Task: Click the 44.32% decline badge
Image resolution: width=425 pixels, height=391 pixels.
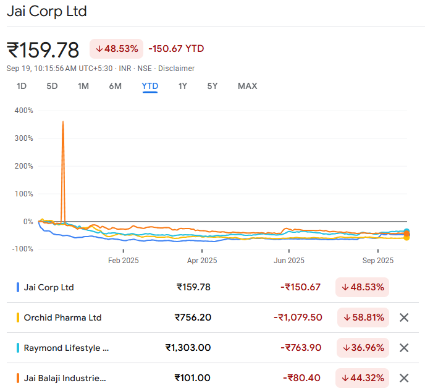Action: pos(363,378)
